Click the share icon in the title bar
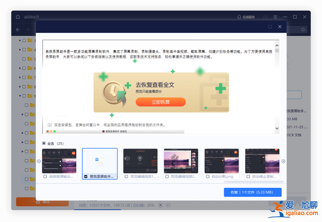Viewport: 322px width, 222px height. 265,17
